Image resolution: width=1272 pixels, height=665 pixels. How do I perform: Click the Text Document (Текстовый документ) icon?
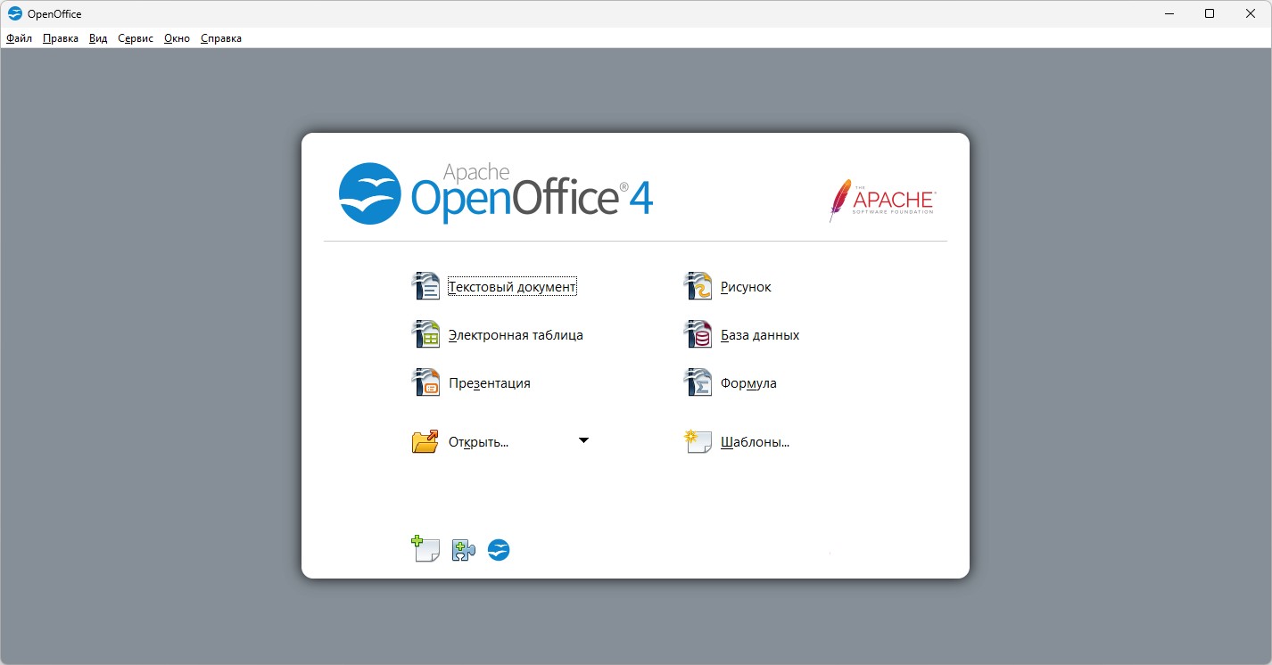[x=425, y=286]
